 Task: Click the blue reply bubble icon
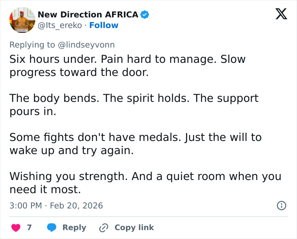(52, 228)
